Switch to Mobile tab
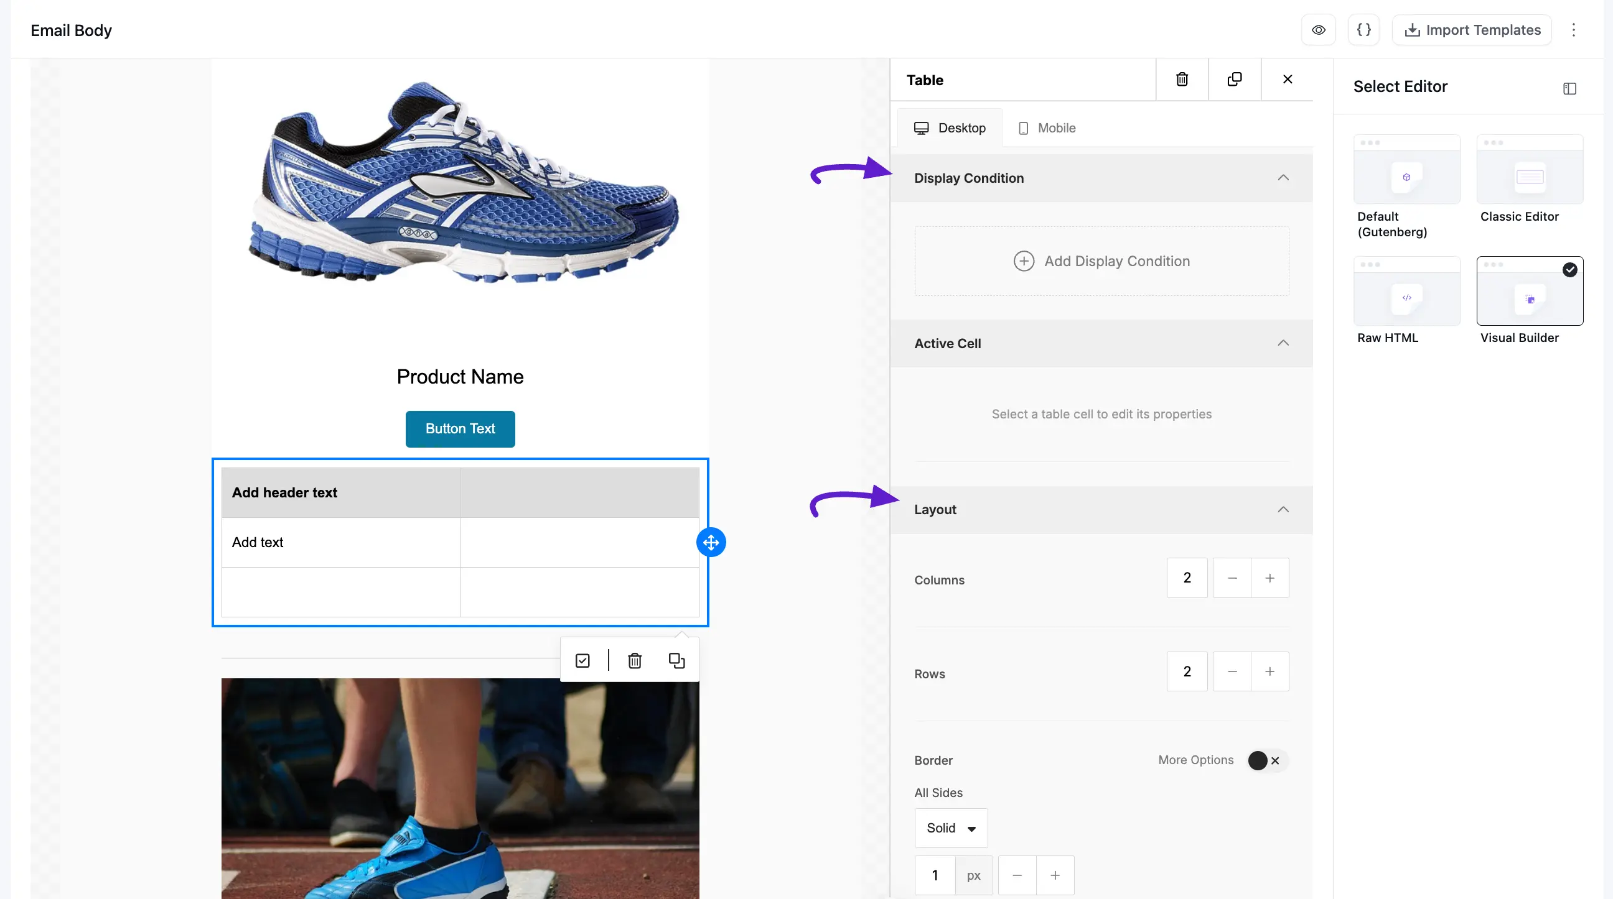 pyautogui.click(x=1047, y=128)
